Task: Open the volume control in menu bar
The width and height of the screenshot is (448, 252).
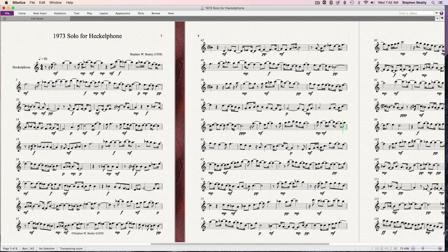Action: click(373, 2)
